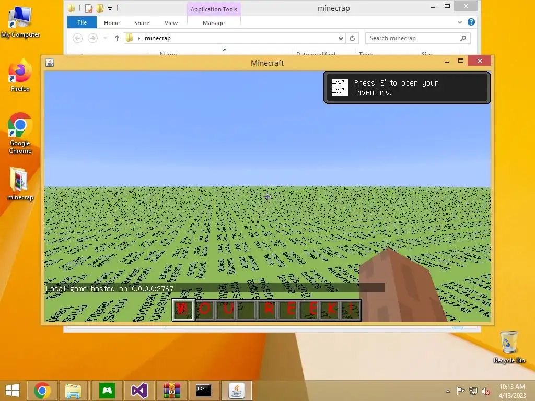Show hidden system tray icons
Viewport: 535px width, 401px height.
click(x=448, y=391)
